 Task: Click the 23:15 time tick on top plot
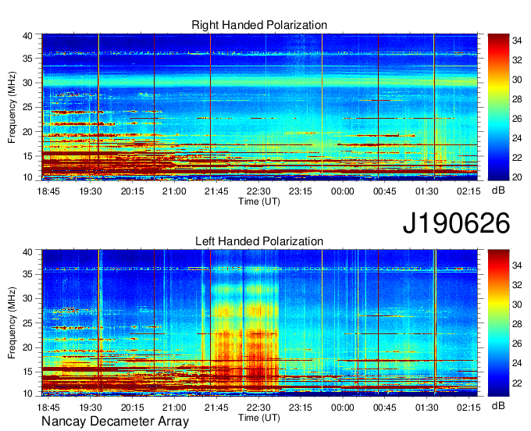(301, 191)
